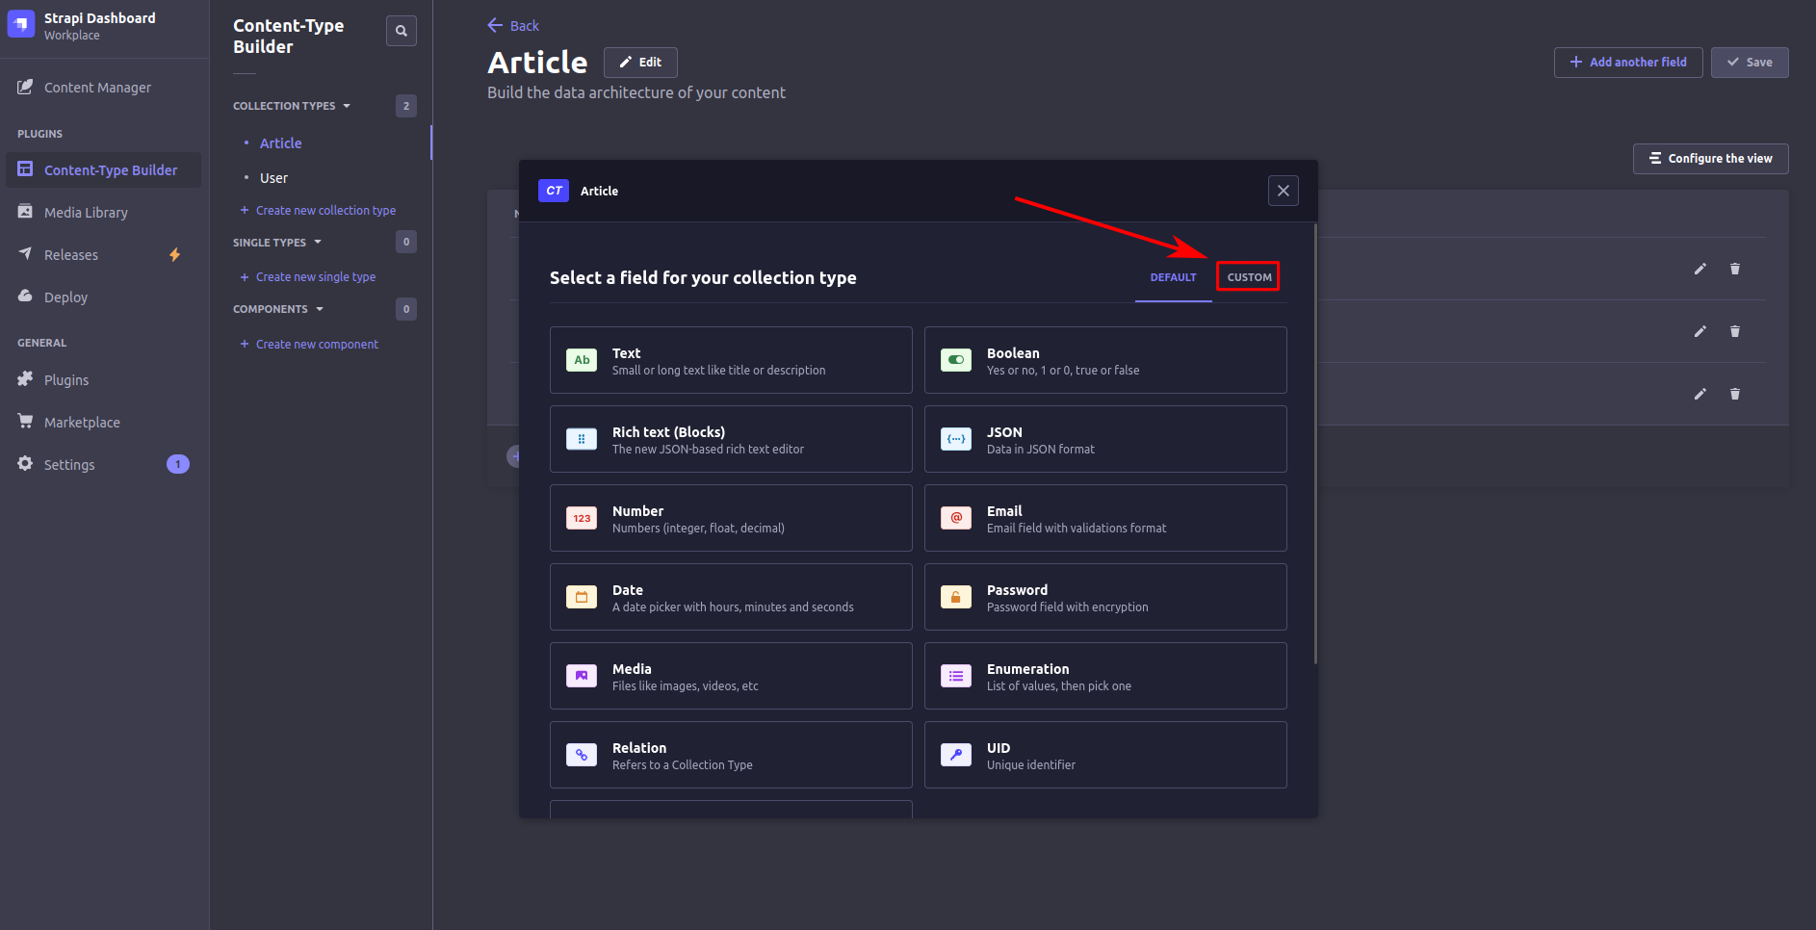Click Create new single type
Screen dimensions: 1816x930
(x=308, y=277)
